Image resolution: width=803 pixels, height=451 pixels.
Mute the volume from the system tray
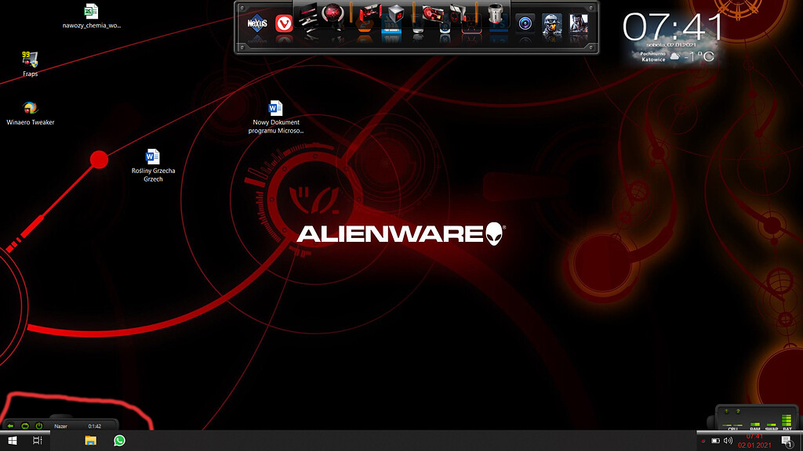(728, 440)
